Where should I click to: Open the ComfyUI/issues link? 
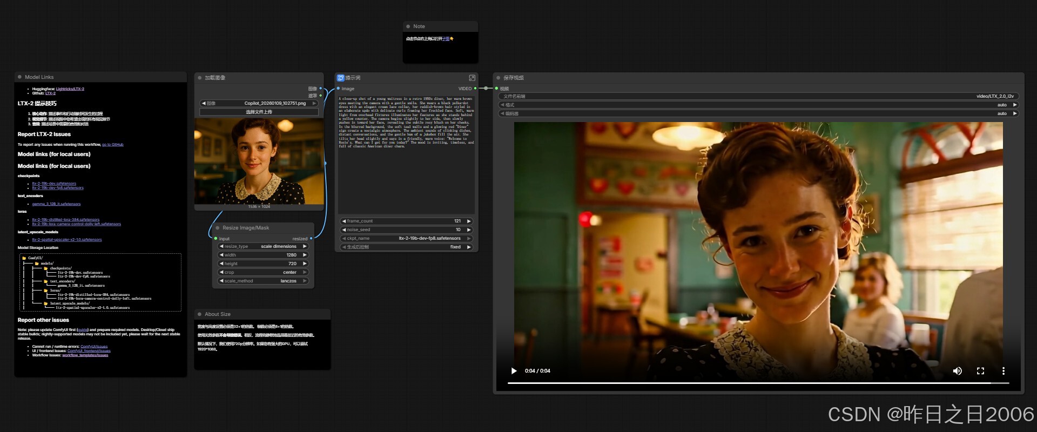pyautogui.click(x=94, y=347)
